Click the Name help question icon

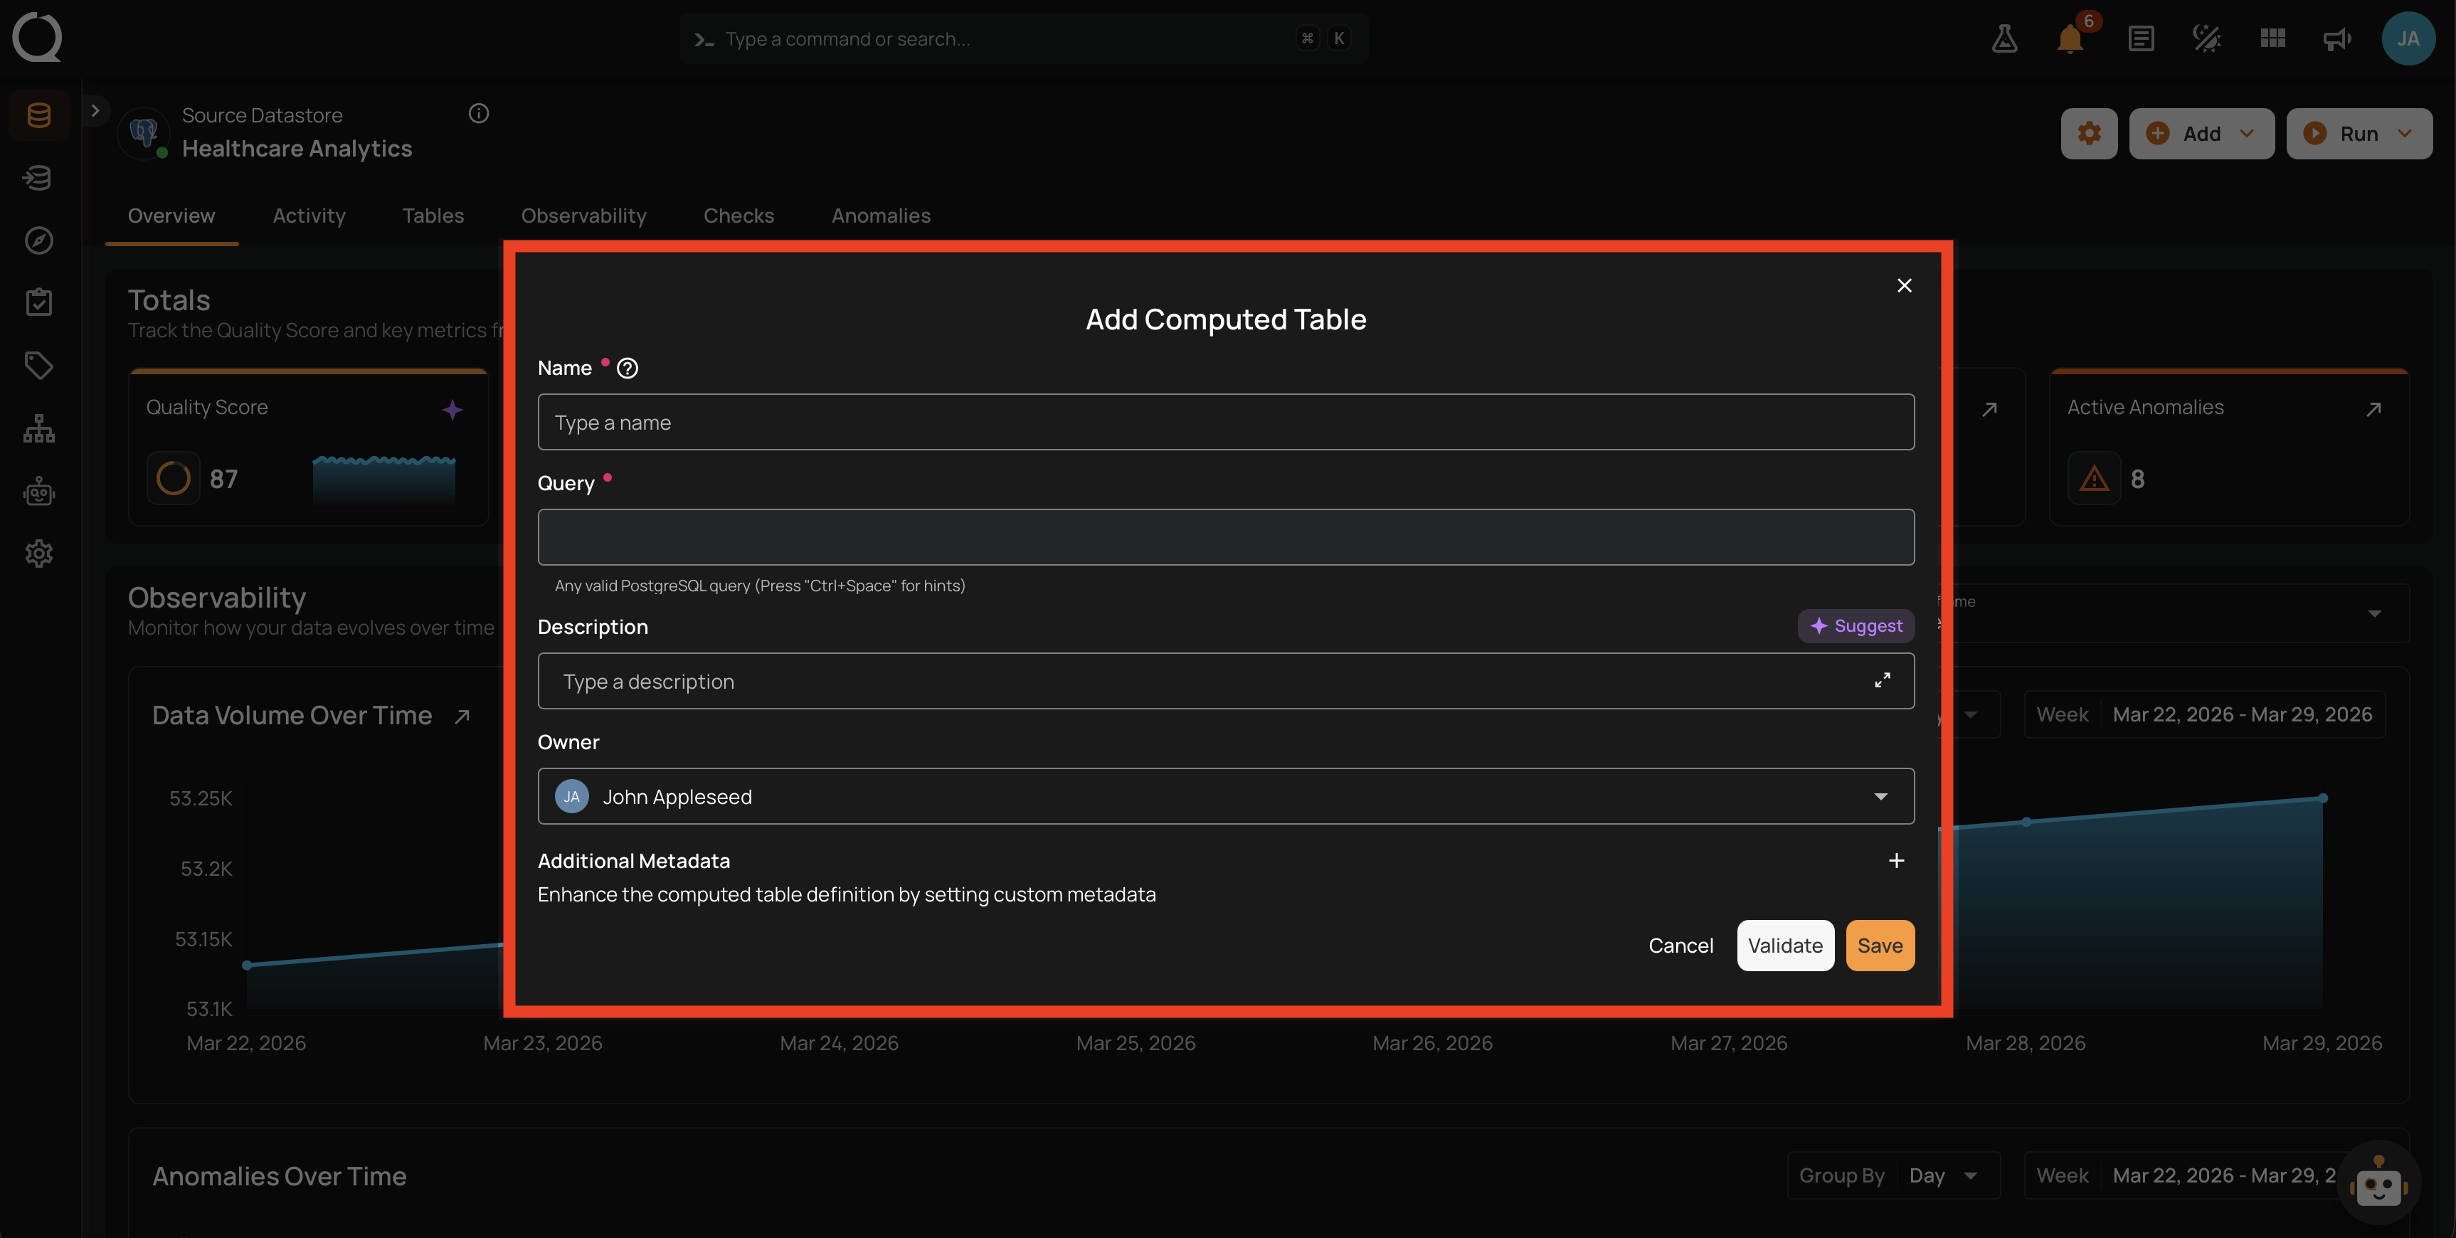pos(628,368)
